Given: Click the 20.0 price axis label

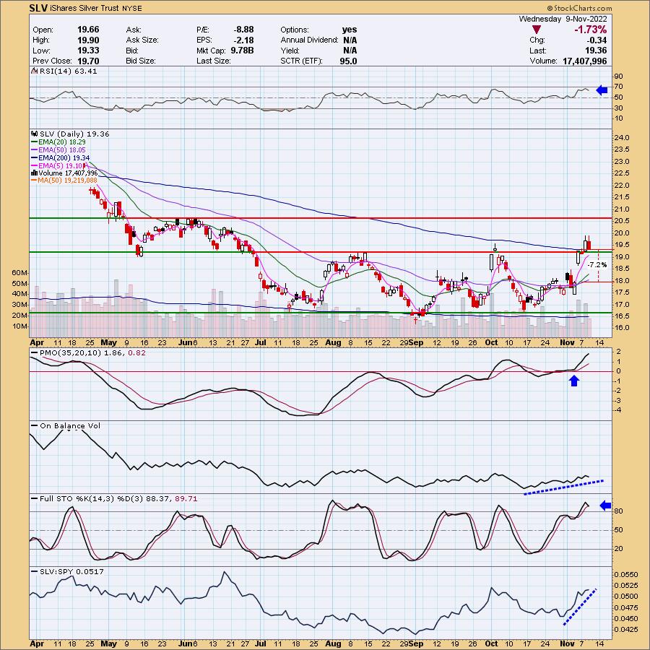Looking at the screenshot, I should (x=623, y=233).
